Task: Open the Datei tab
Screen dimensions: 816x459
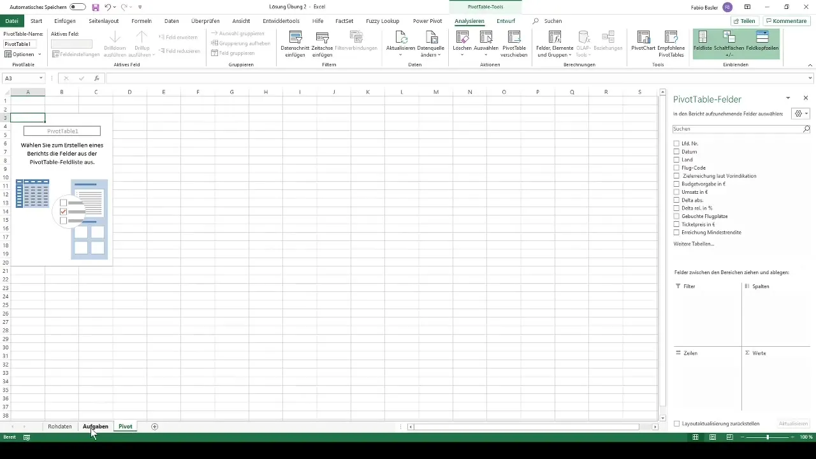Action: [x=12, y=21]
